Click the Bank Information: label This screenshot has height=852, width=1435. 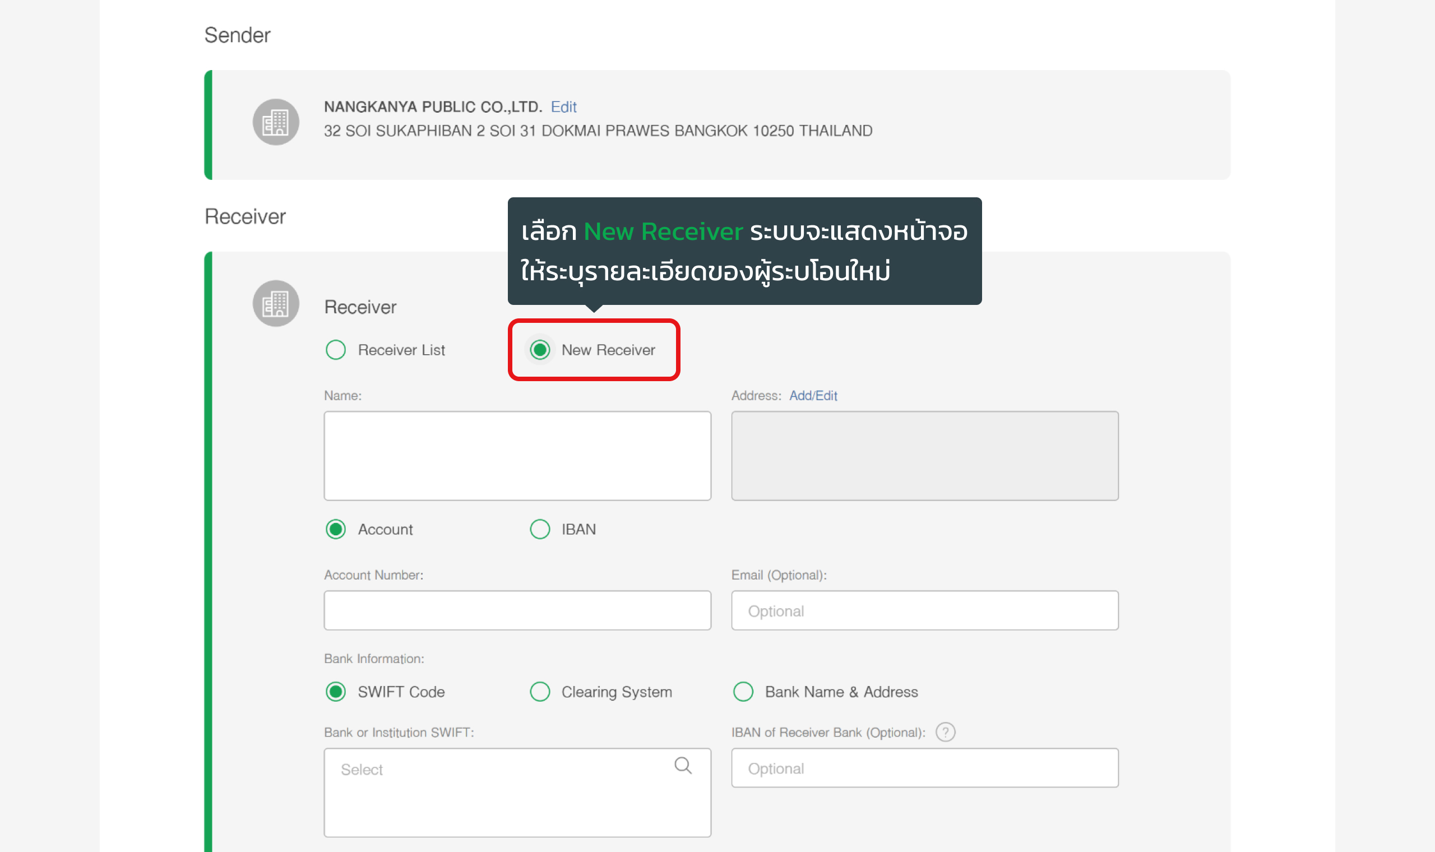pyautogui.click(x=374, y=659)
